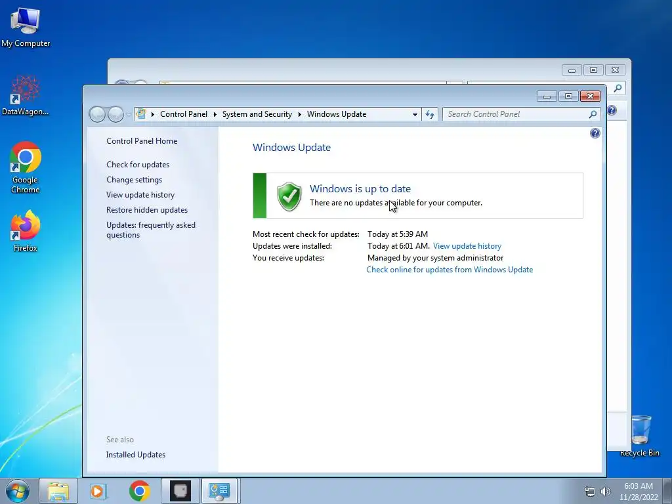Open the DataWagon desktop shortcut
Image resolution: width=672 pixels, height=504 pixels.
pyautogui.click(x=26, y=96)
